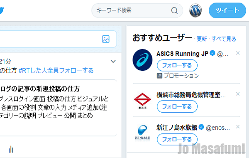249x158 pixels.
Task: Dismiss ASICS Running JP suggestion
Action: click(x=238, y=53)
